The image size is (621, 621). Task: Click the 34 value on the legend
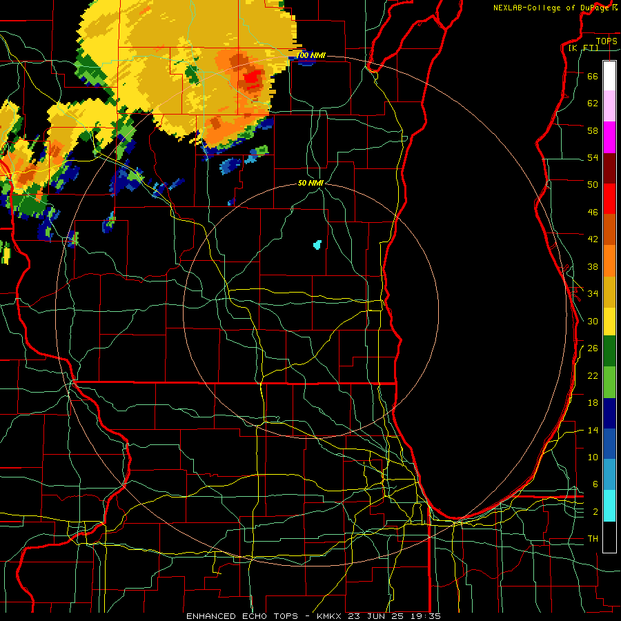click(593, 293)
